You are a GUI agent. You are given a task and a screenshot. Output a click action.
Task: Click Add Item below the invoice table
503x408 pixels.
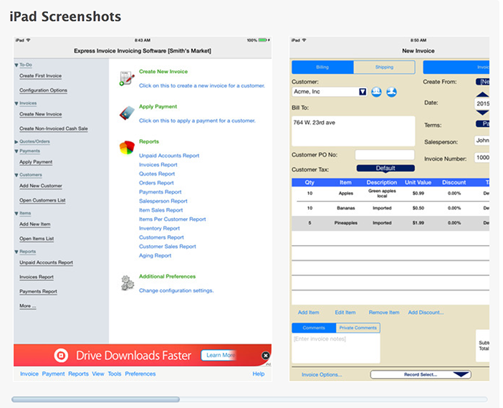tap(308, 313)
